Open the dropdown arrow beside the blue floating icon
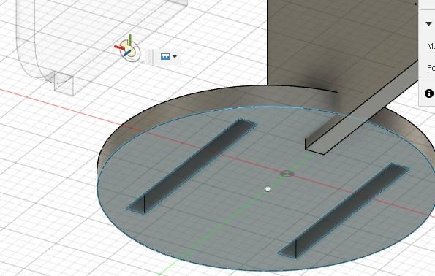Viewport: 435px width, 276px height. point(175,57)
